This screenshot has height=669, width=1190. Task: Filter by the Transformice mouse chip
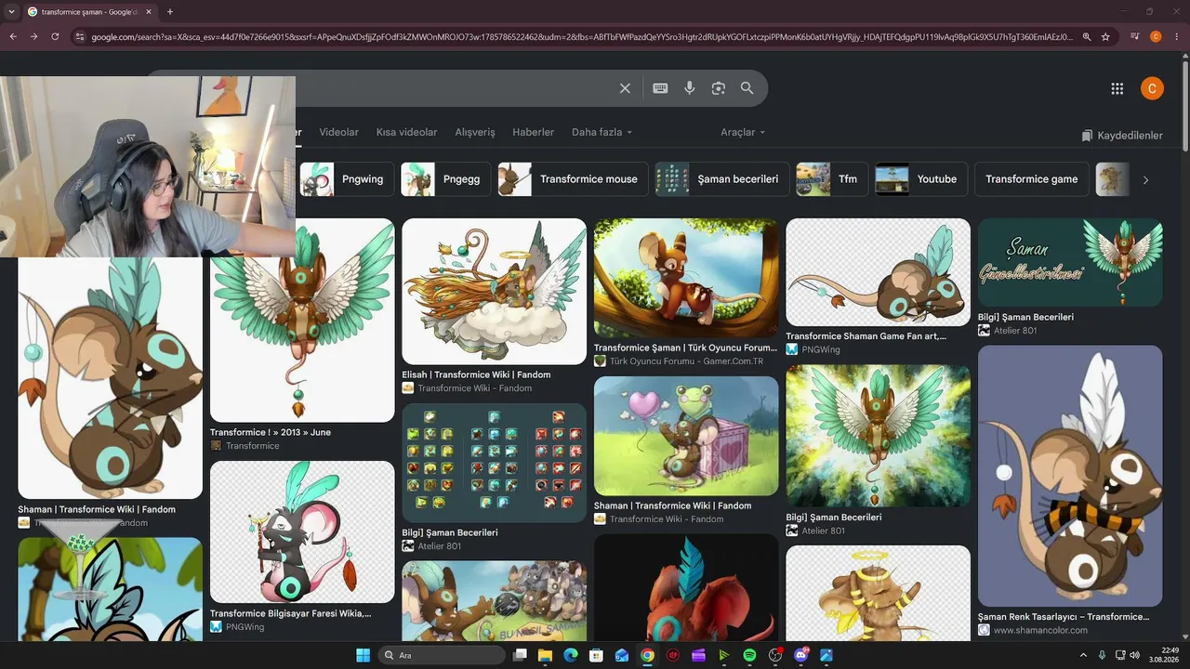point(574,179)
